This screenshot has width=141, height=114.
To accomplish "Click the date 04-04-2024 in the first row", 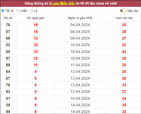I will pos(80,25).
